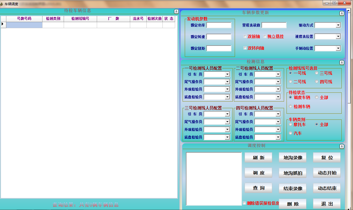The image size is (353, 210).
Task: Select 摩托车 vehicle category
Action: click(290, 124)
